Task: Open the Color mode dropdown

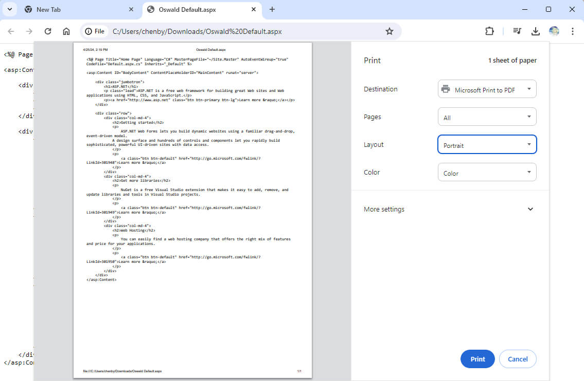Action: click(487, 173)
